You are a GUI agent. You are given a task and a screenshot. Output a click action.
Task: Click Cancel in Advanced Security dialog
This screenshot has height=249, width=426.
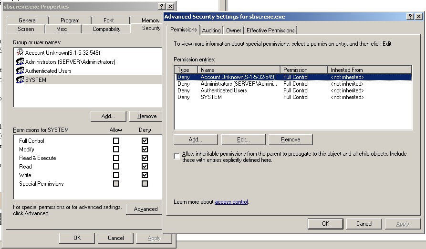pos(364,224)
